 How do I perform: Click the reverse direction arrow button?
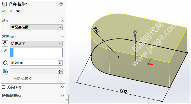(5, 44)
